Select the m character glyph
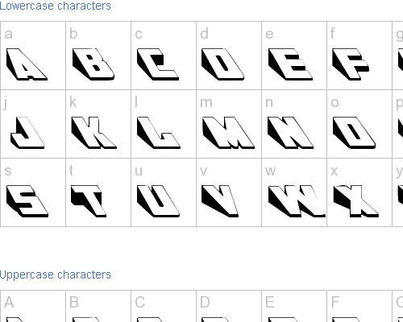This screenshot has width=403, height=322. (x=228, y=133)
